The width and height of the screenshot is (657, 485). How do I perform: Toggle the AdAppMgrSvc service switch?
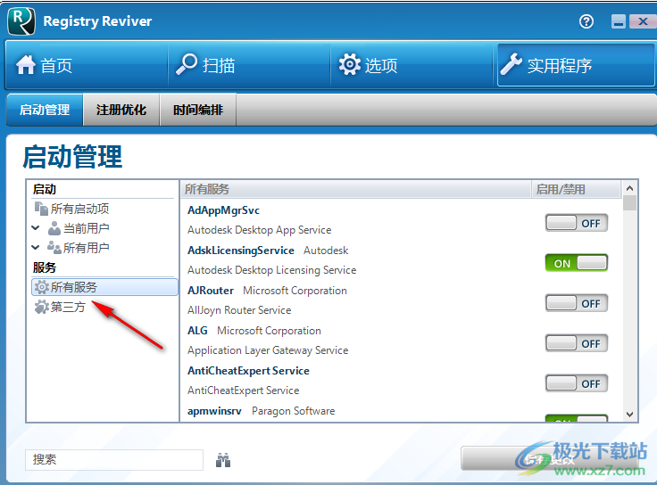tap(576, 223)
